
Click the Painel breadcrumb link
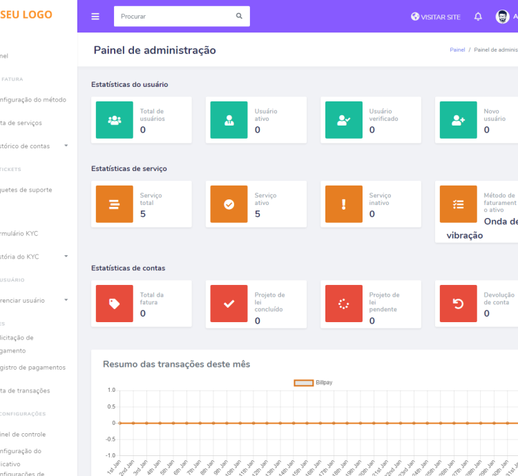(x=457, y=50)
